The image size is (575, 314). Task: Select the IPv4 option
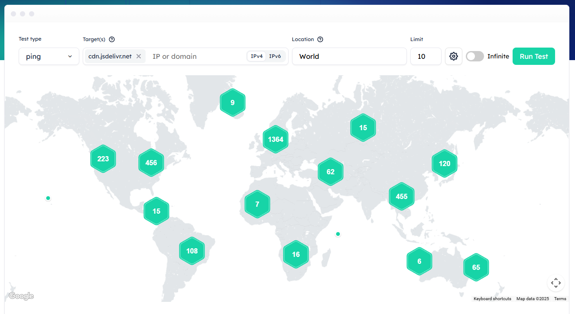point(257,56)
